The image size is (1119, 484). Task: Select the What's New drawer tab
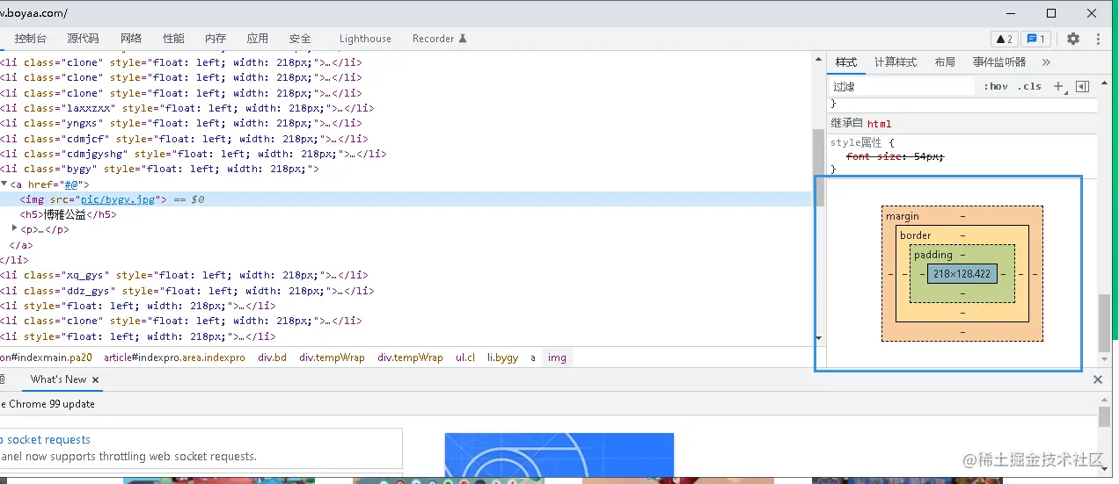click(58, 379)
